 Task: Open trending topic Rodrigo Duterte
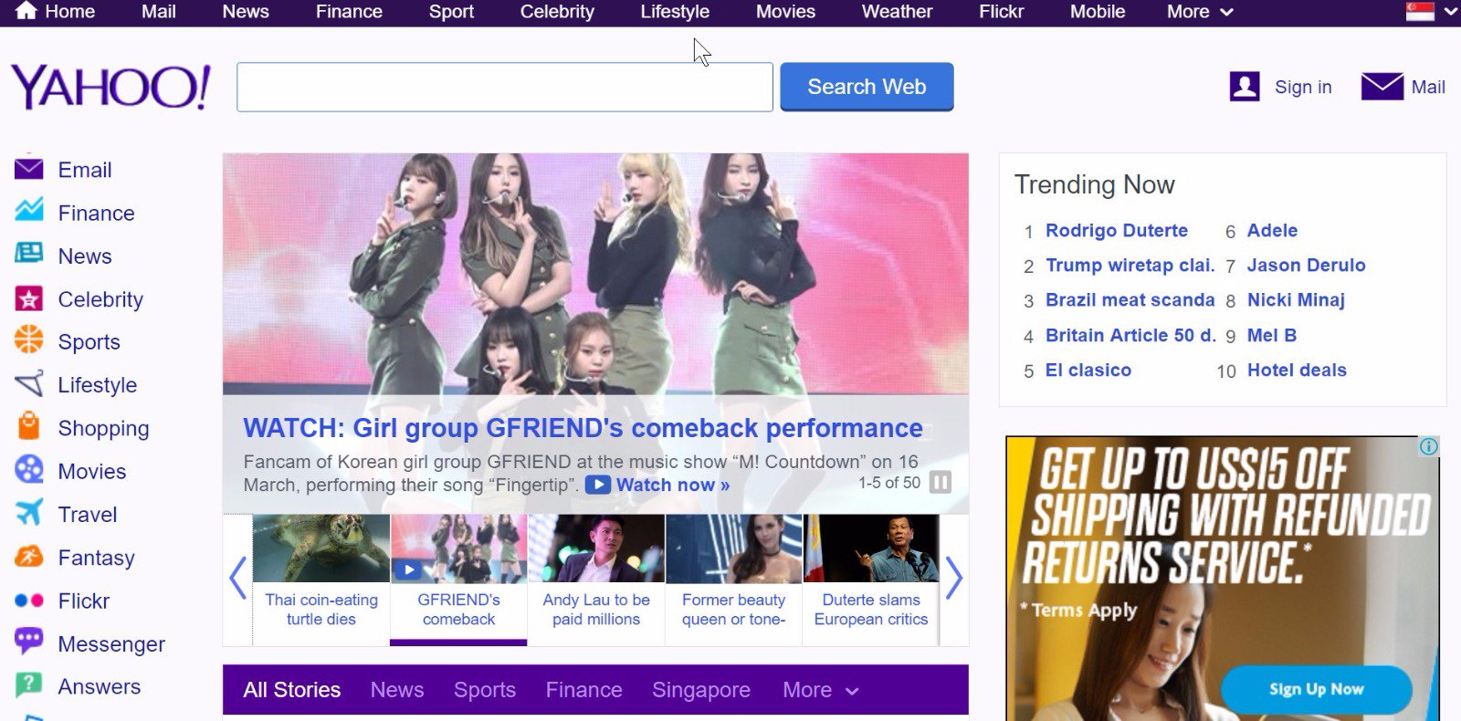(1117, 230)
